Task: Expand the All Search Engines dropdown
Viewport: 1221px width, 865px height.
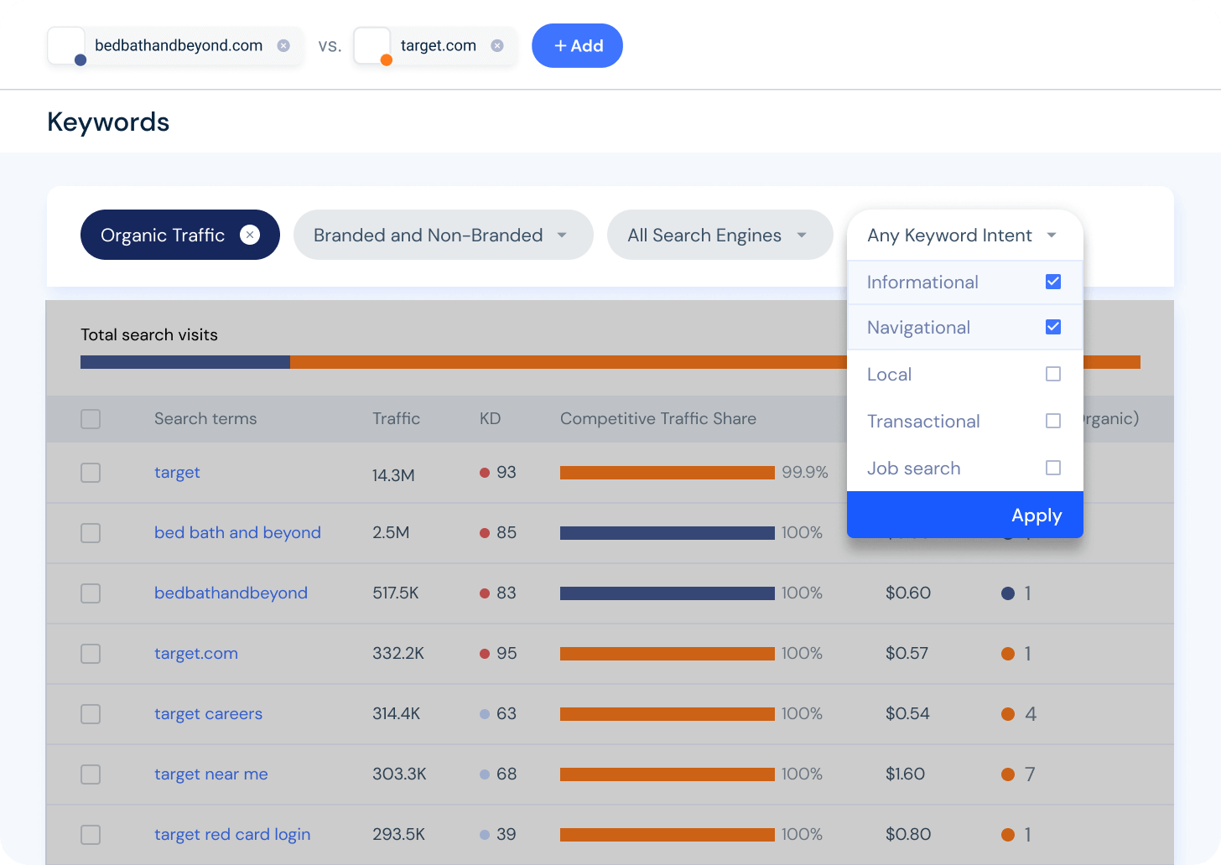Action: [720, 235]
